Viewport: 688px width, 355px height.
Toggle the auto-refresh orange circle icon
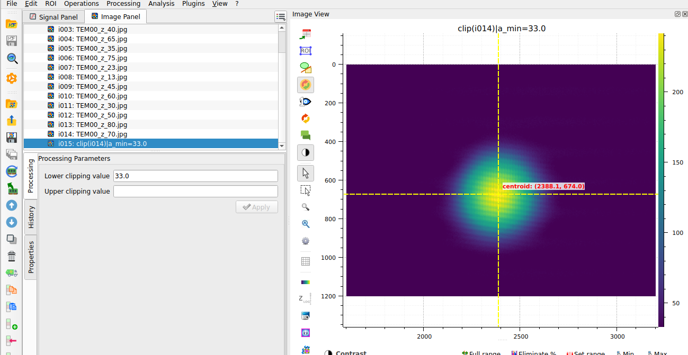pyautogui.click(x=306, y=85)
